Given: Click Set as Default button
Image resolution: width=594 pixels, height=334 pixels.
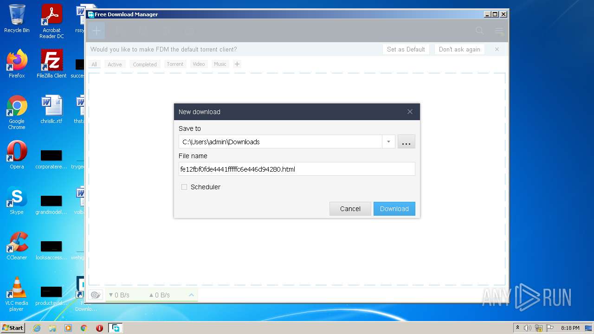Looking at the screenshot, I should (406, 49).
